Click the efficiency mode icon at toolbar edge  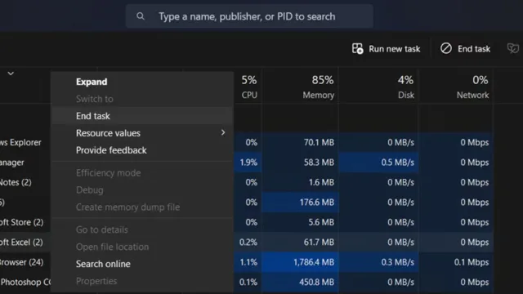pos(513,49)
